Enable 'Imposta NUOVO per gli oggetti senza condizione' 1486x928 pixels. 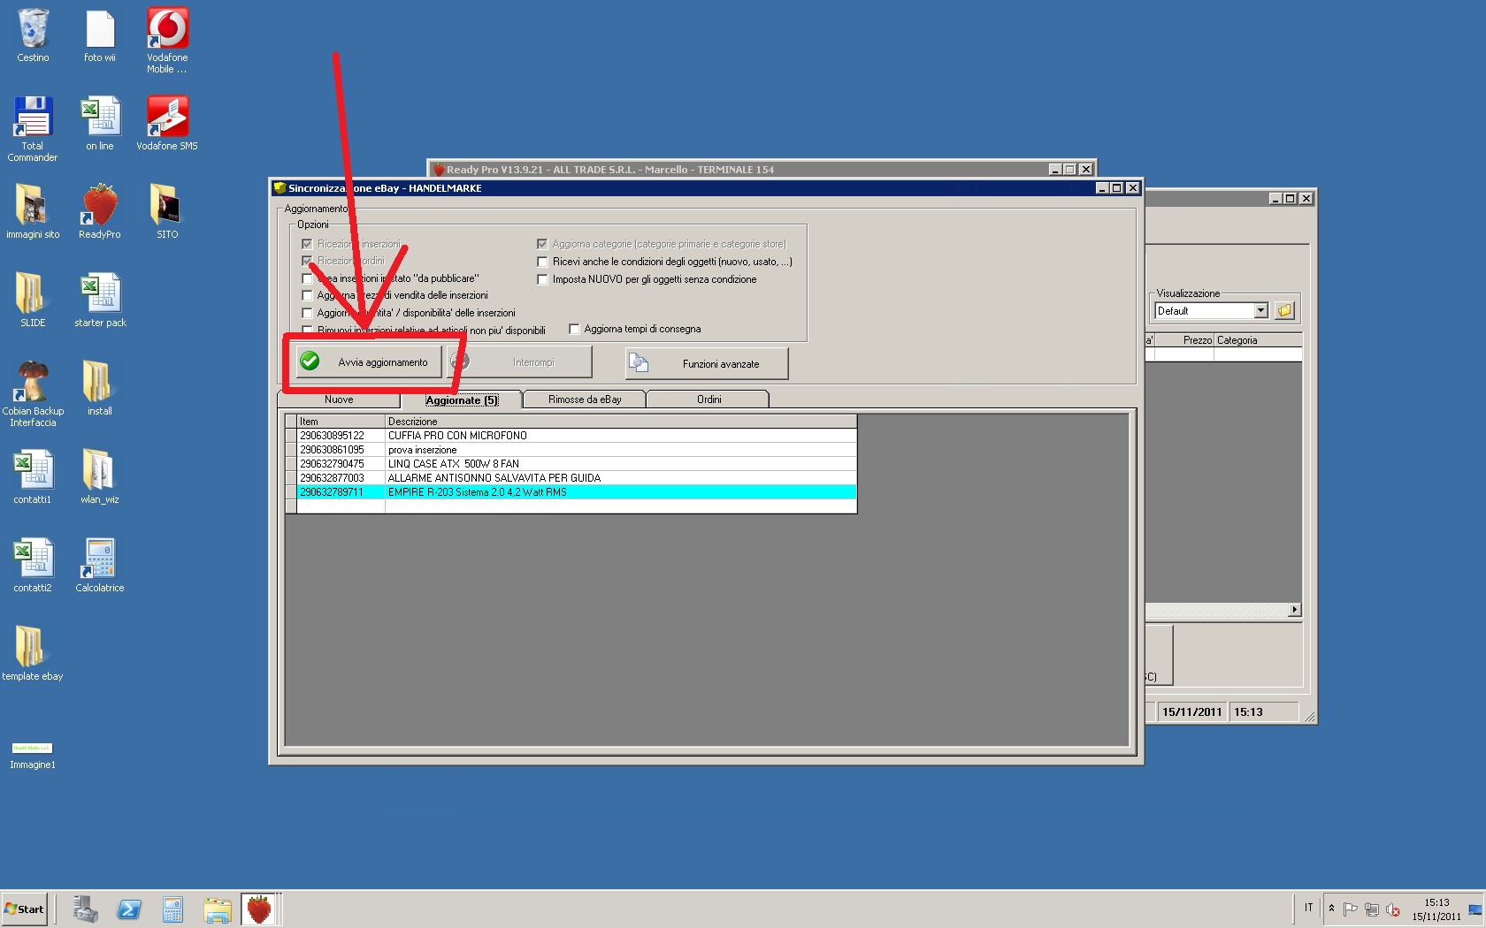[x=542, y=279]
